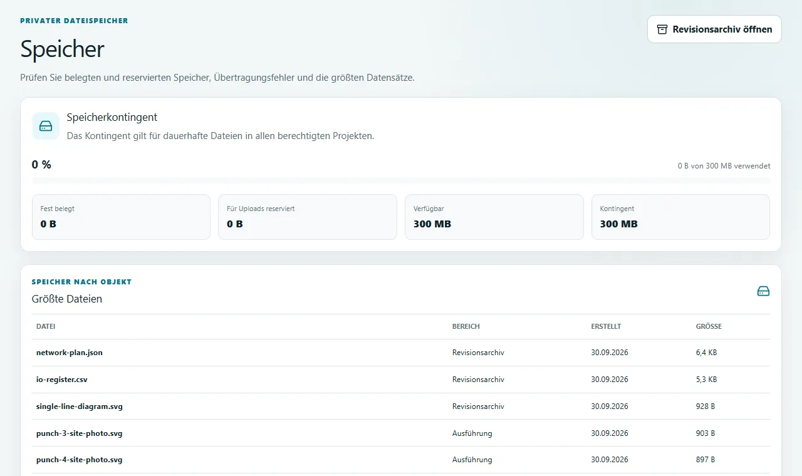This screenshot has height=476, width=802.
Task: Click the storage drive icon beside Speicherkontingent
Action: point(46,126)
